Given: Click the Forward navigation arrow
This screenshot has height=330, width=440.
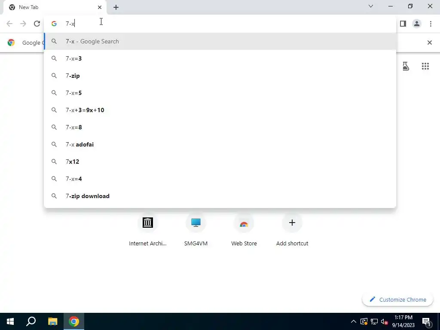Looking at the screenshot, I should click(23, 24).
